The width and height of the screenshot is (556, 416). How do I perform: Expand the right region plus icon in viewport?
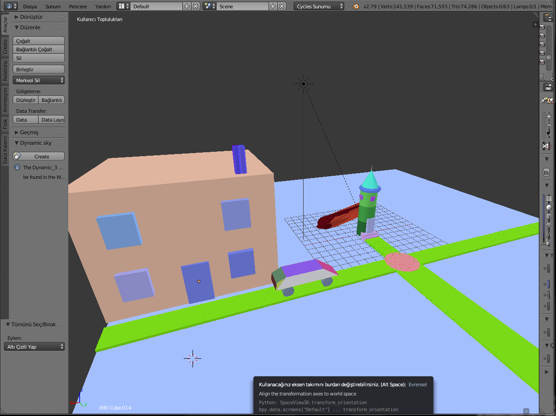tap(535, 24)
